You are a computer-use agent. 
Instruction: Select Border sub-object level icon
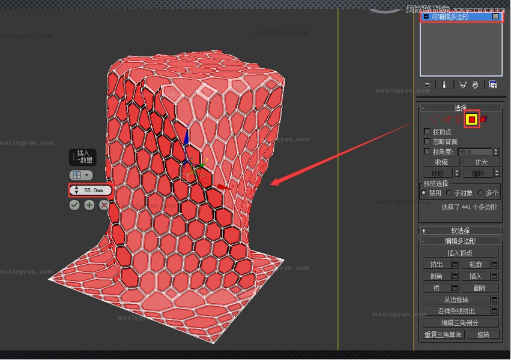[459, 119]
